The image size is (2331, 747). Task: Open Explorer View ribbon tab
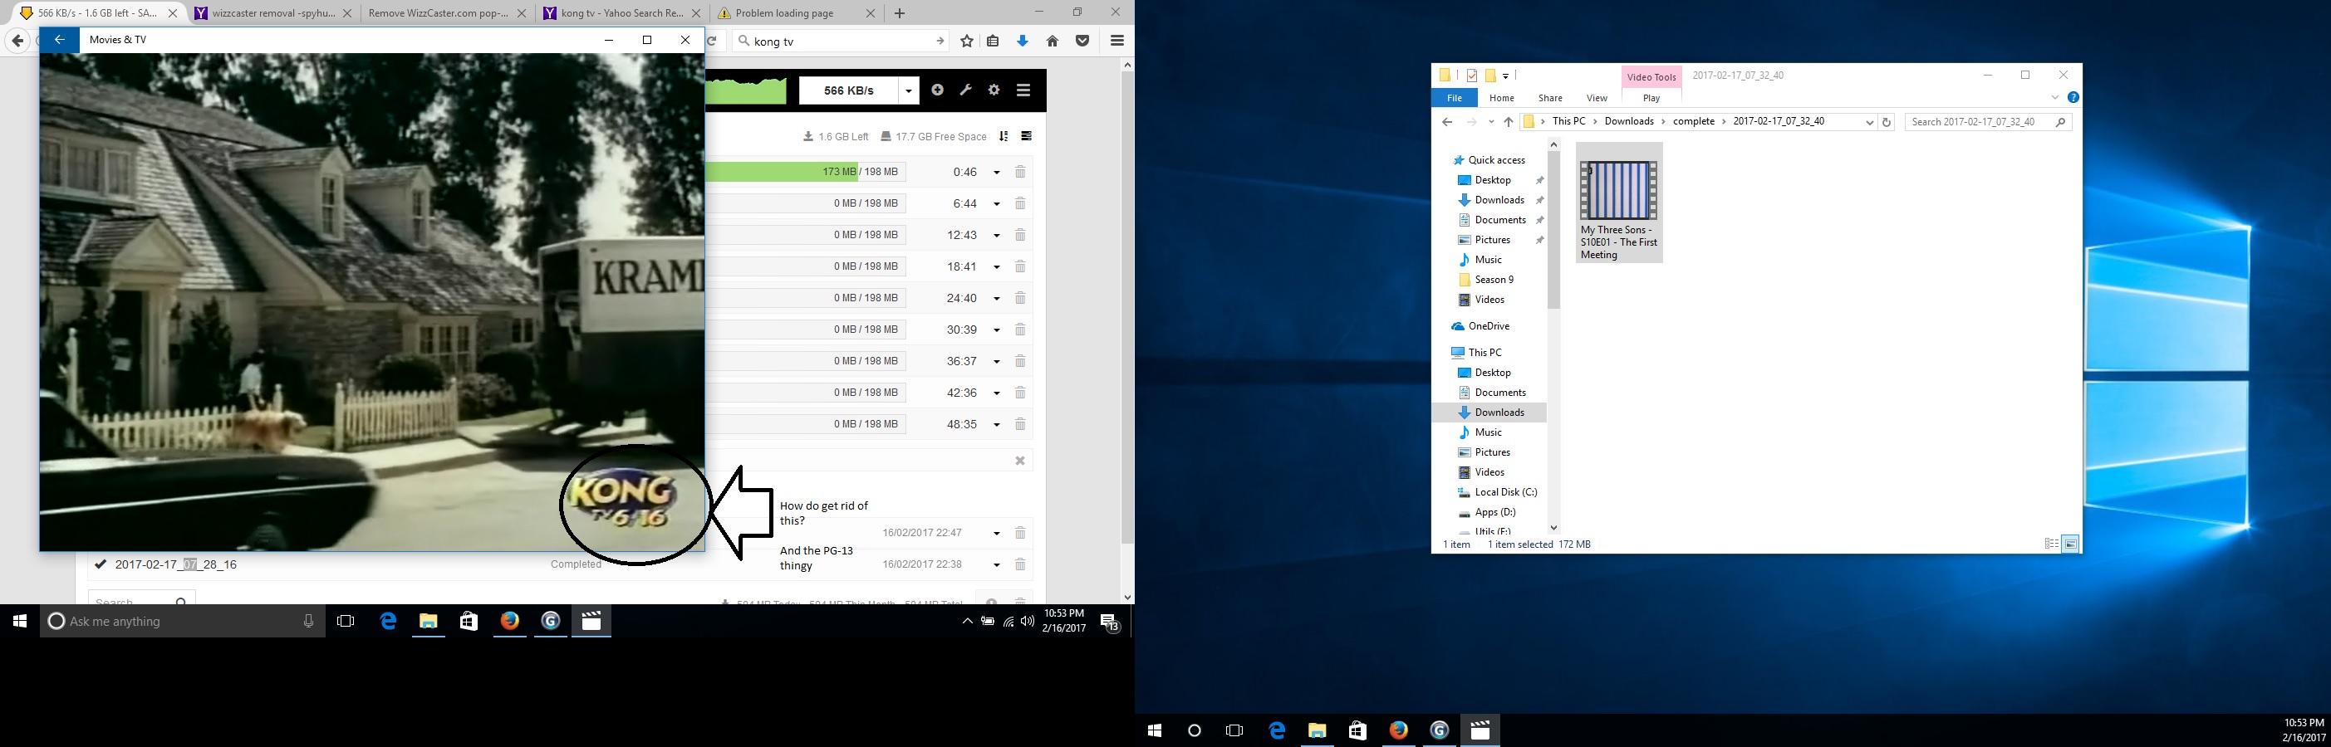pos(1597,98)
